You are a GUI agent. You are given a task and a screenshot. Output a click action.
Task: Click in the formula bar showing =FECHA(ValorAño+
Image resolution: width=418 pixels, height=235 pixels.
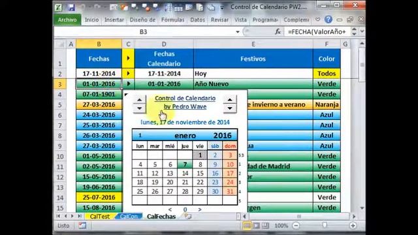point(317,32)
